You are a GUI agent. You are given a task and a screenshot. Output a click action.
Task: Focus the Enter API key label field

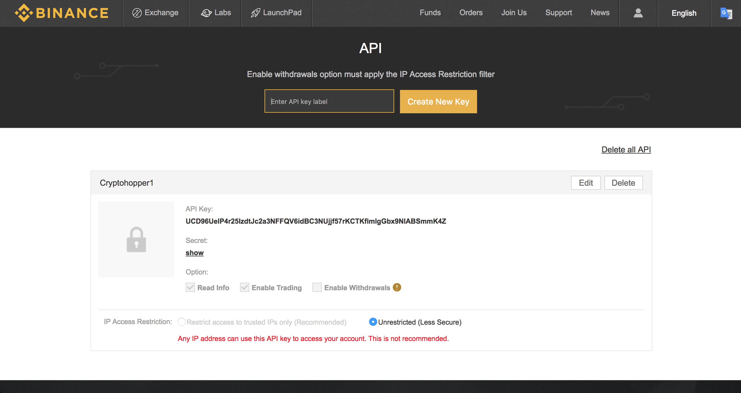point(329,101)
